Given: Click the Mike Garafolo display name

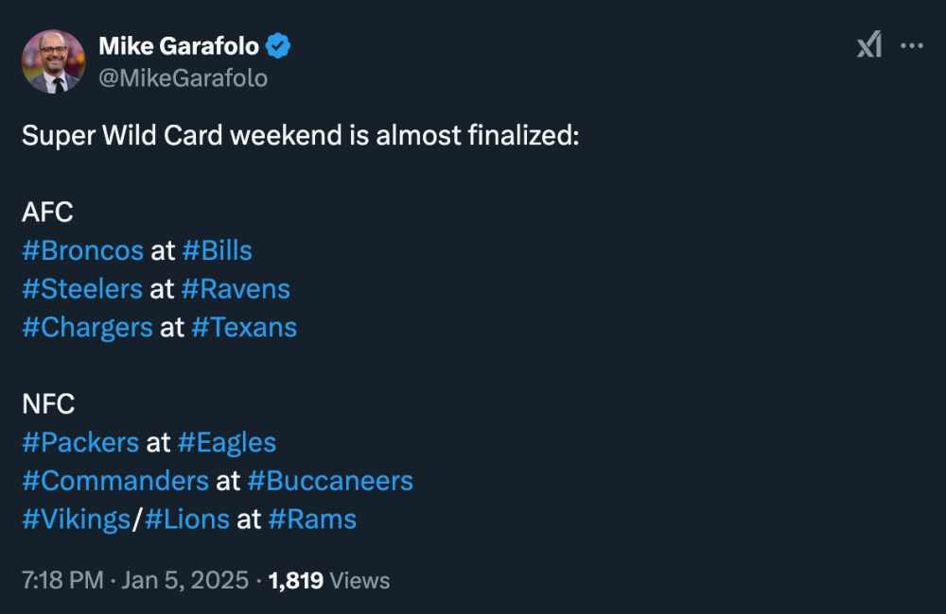Looking at the screenshot, I should tap(179, 44).
